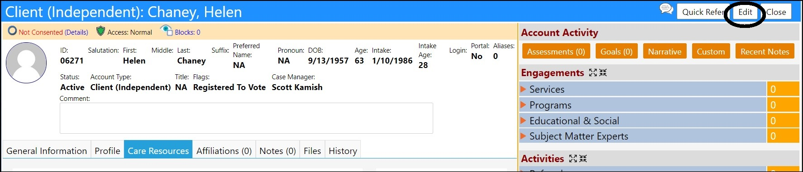Click the case manager Scott Kamish
The width and height of the screenshot is (803, 172).
click(297, 87)
